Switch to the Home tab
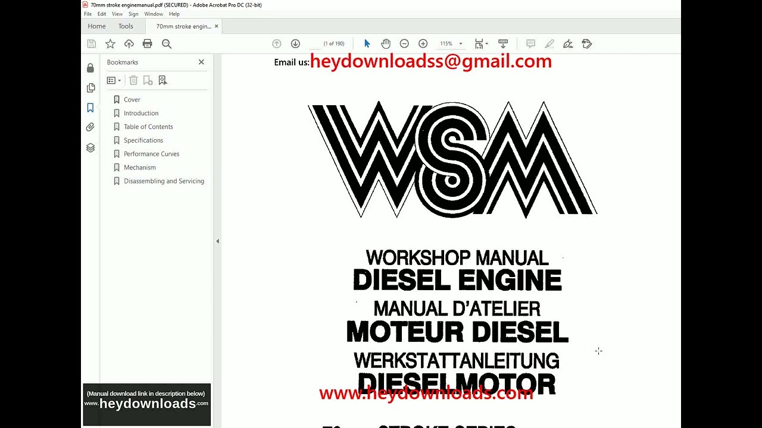762x428 pixels. (x=96, y=26)
